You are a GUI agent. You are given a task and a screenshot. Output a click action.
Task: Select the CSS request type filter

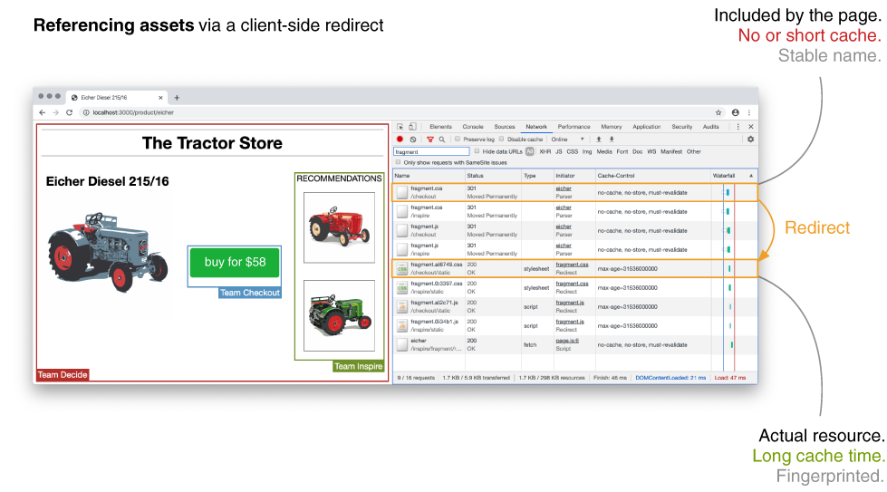pos(572,151)
